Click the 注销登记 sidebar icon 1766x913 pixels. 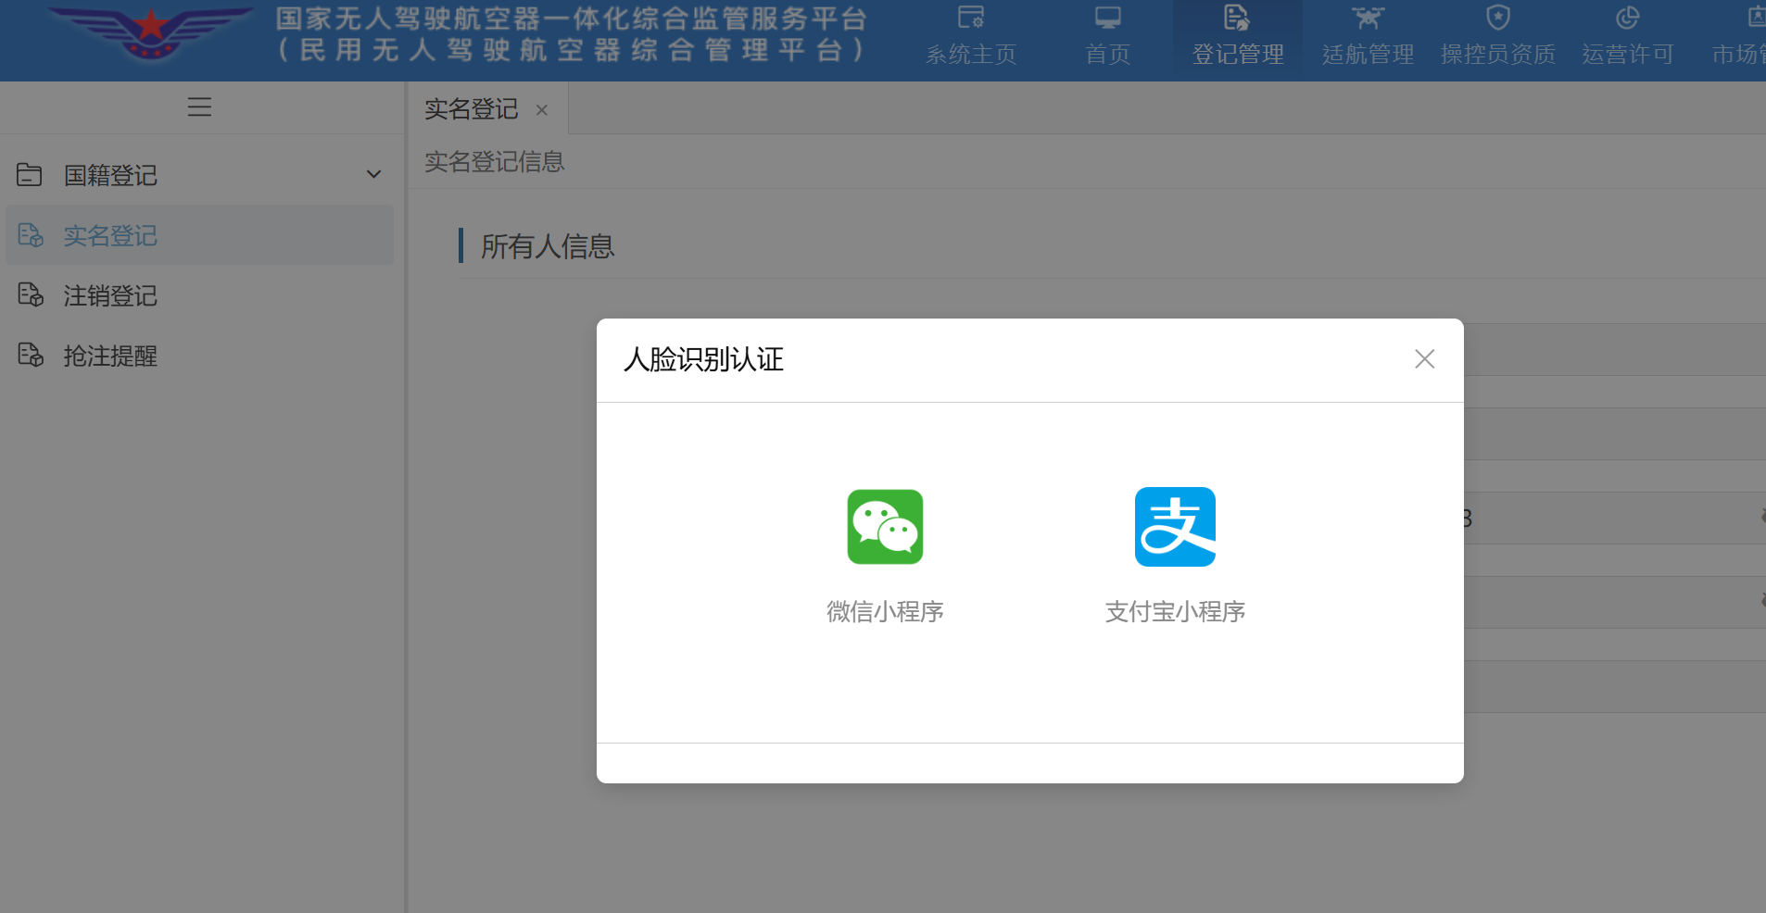click(x=31, y=295)
